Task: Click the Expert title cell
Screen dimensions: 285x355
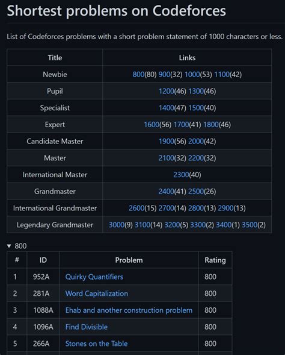Action: pyautogui.click(x=55, y=125)
